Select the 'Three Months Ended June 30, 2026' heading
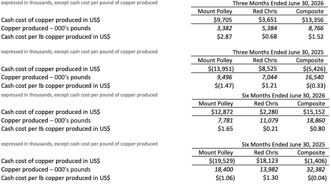 click(278, 3)
